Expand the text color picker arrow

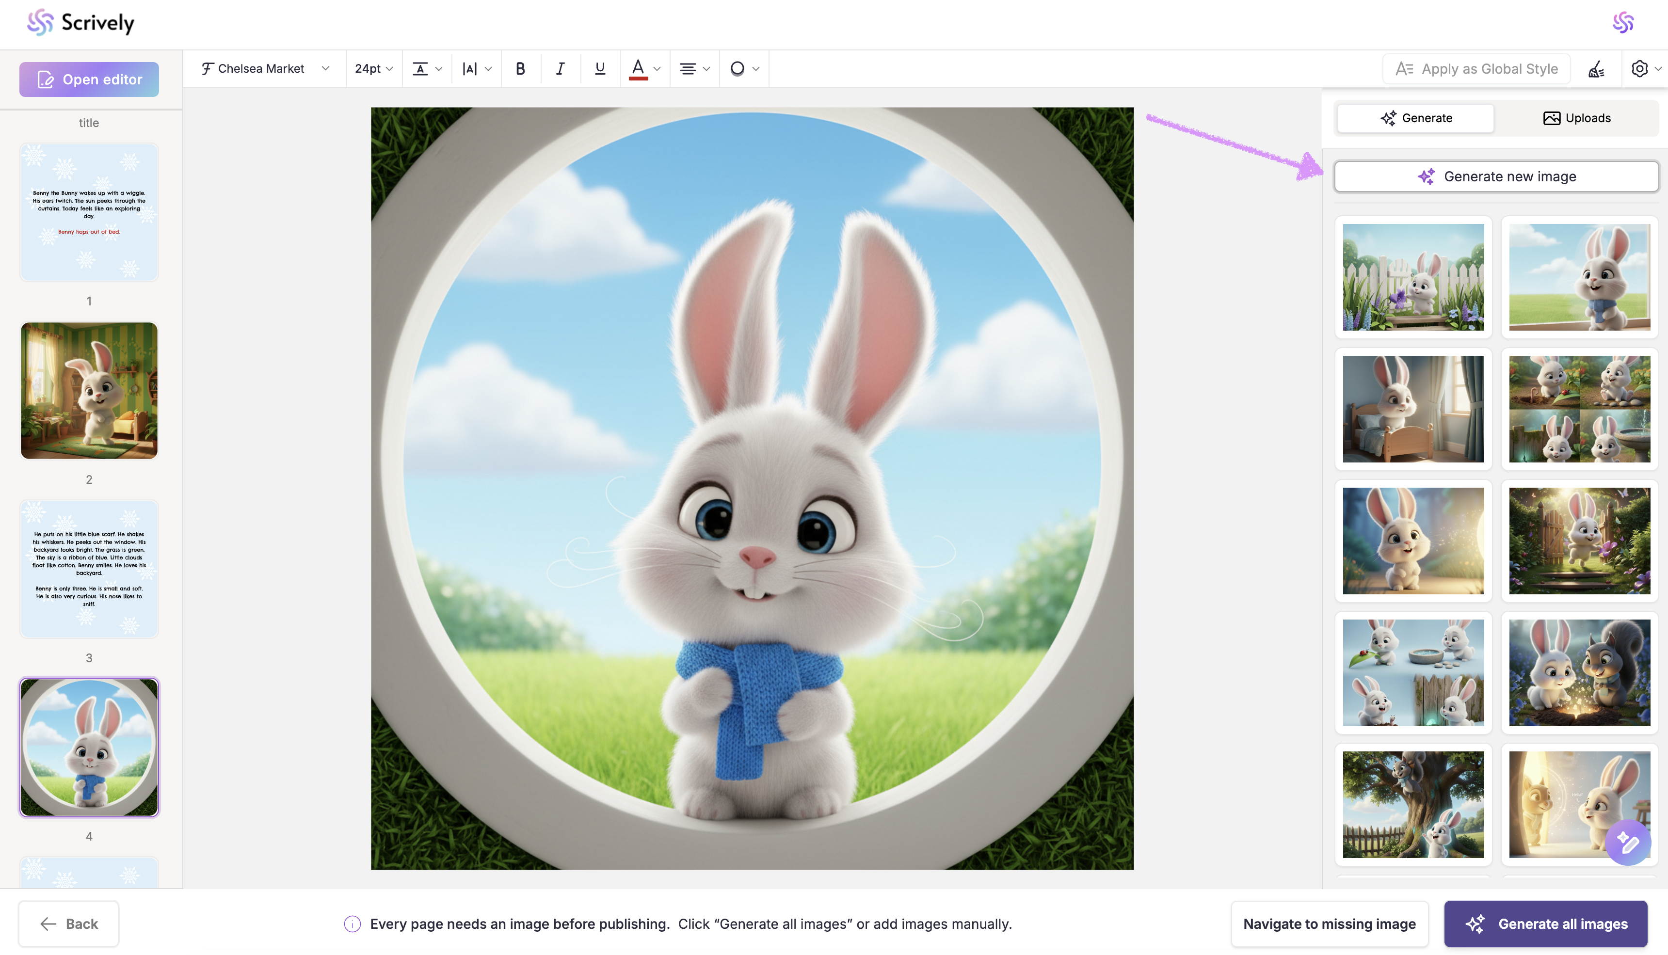(657, 68)
